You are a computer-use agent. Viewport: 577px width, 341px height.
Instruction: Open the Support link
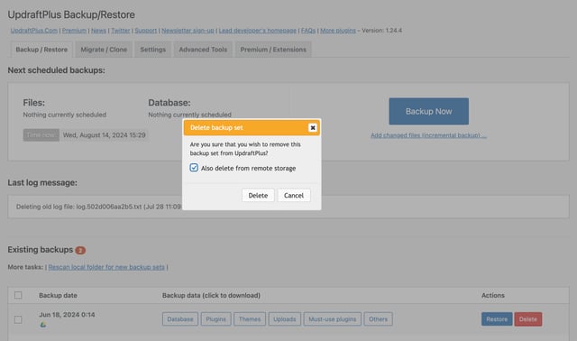click(146, 31)
